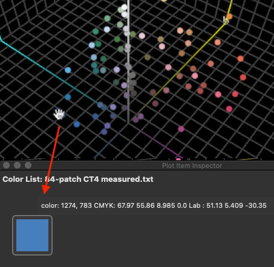Viewport: 274px width, 267px height.
Task: Click the hot pink dot at lower right
Action: [x=229, y=109]
